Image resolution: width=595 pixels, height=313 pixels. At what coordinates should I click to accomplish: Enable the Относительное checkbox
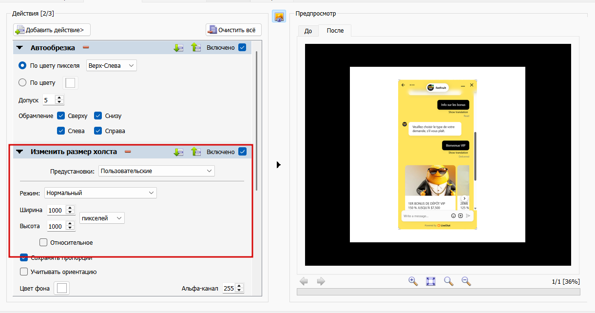43,242
